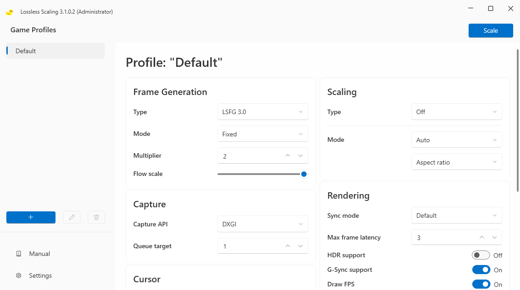Screen dimensions: 520x290
Task: Minimize the Lossless Scaling window
Action: [470, 8]
